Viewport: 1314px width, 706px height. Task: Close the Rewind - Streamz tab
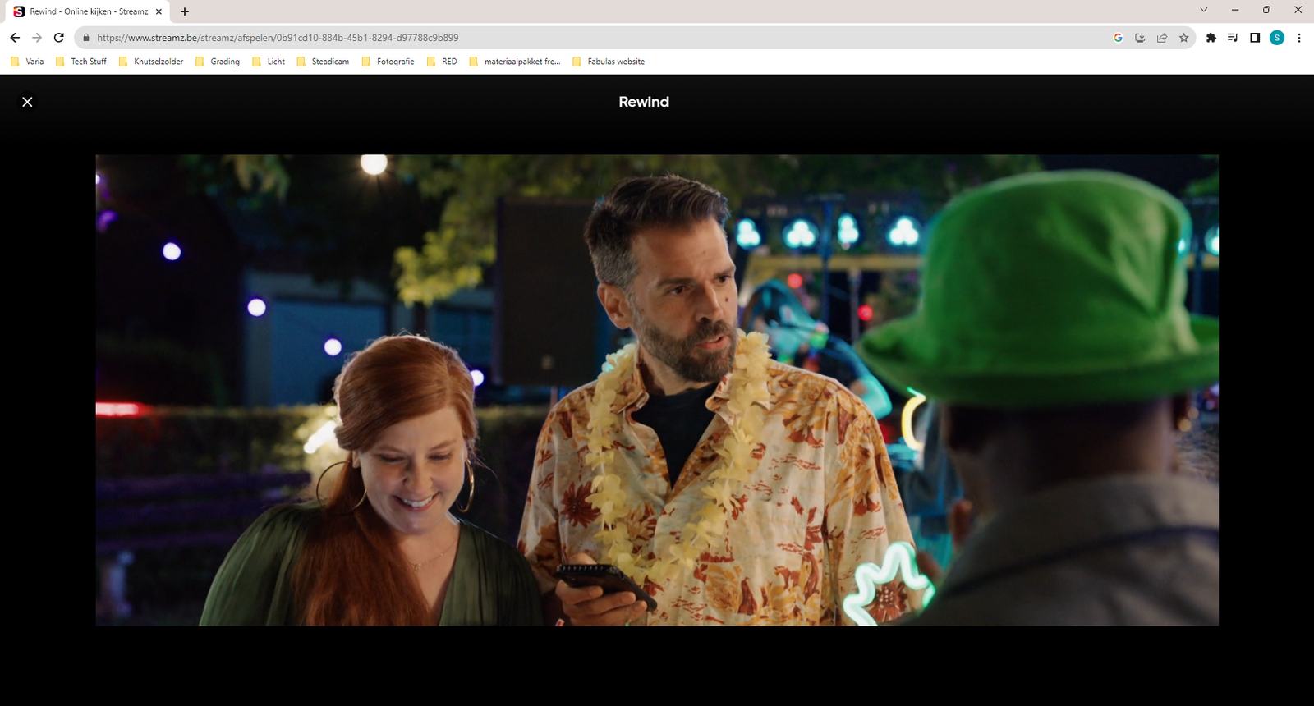[159, 11]
